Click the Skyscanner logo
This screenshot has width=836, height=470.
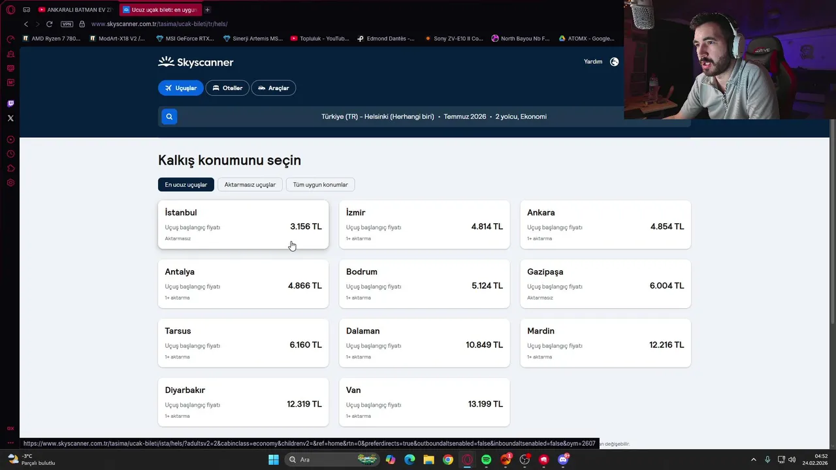point(195,62)
